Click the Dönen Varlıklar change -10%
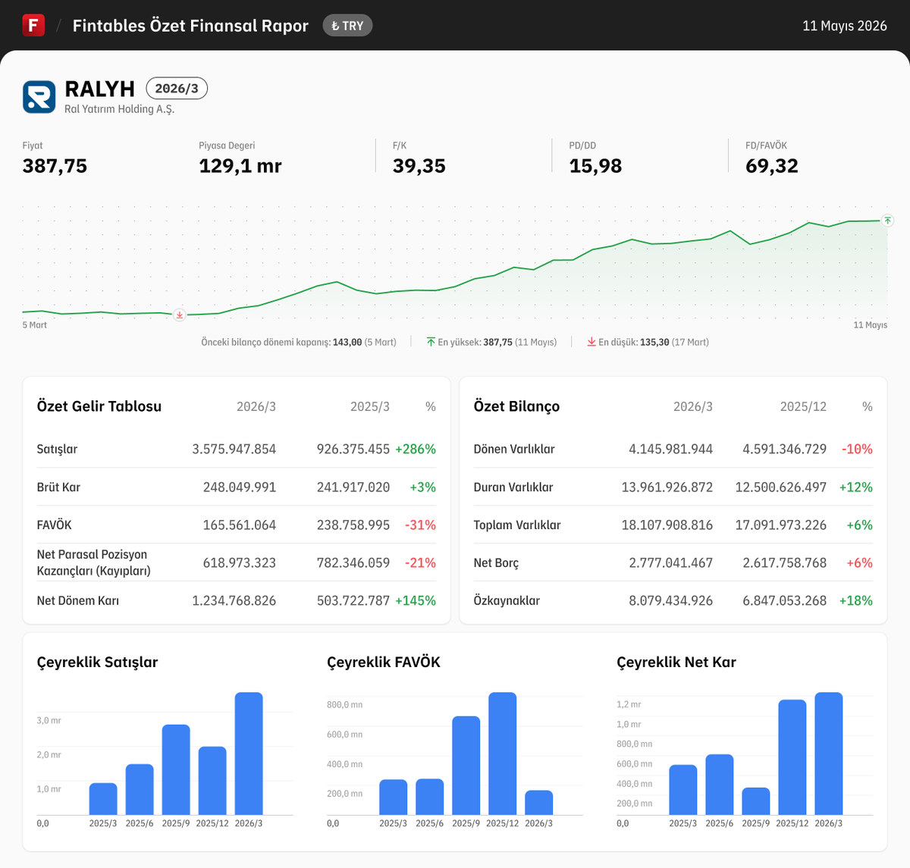 857,449
